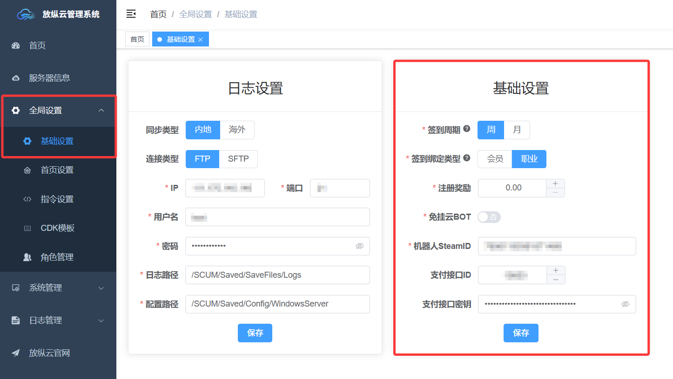The height and width of the screenshot is (379, 673).
Task: Click the 支付接口密钥 input field
Action: pyautogui.click(x=557, y=304)
